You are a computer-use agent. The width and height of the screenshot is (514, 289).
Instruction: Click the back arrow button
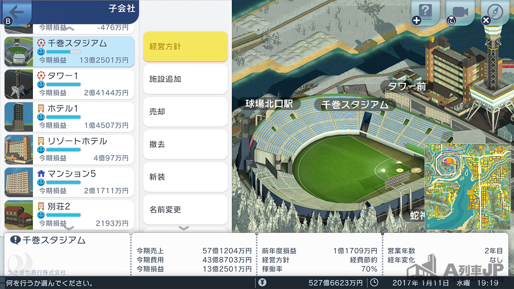point(16,11)
